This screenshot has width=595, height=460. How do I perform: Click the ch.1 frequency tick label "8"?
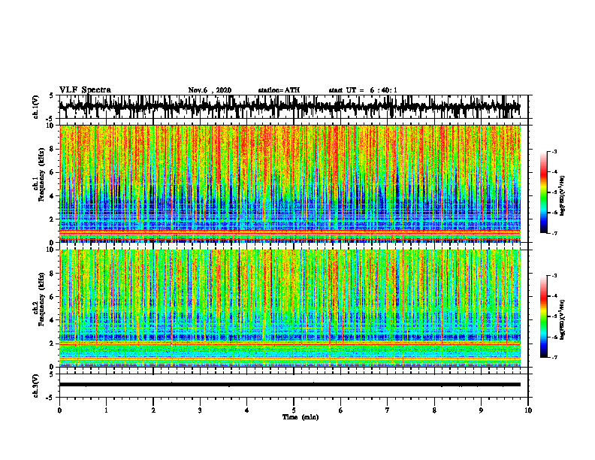(53, 149)
